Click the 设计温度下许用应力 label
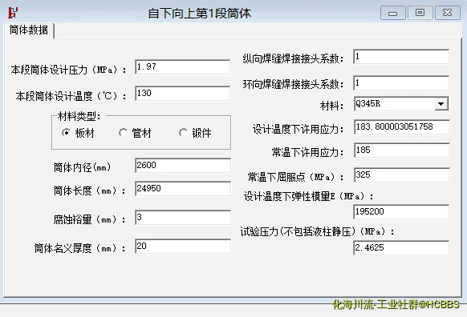The image size is (467, 317). 298,129
